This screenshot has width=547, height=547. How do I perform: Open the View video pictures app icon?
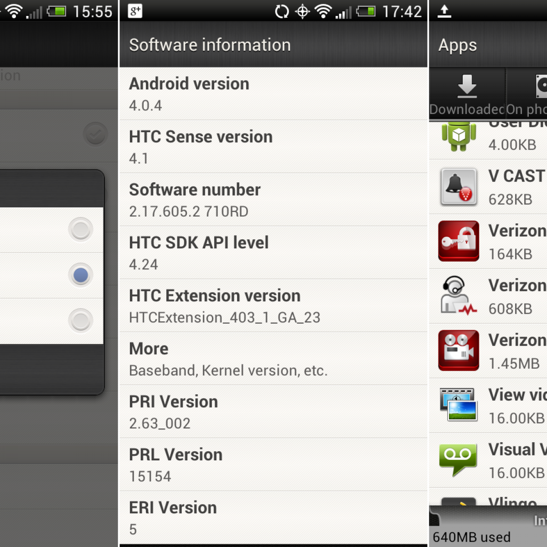tap(459, 405)
